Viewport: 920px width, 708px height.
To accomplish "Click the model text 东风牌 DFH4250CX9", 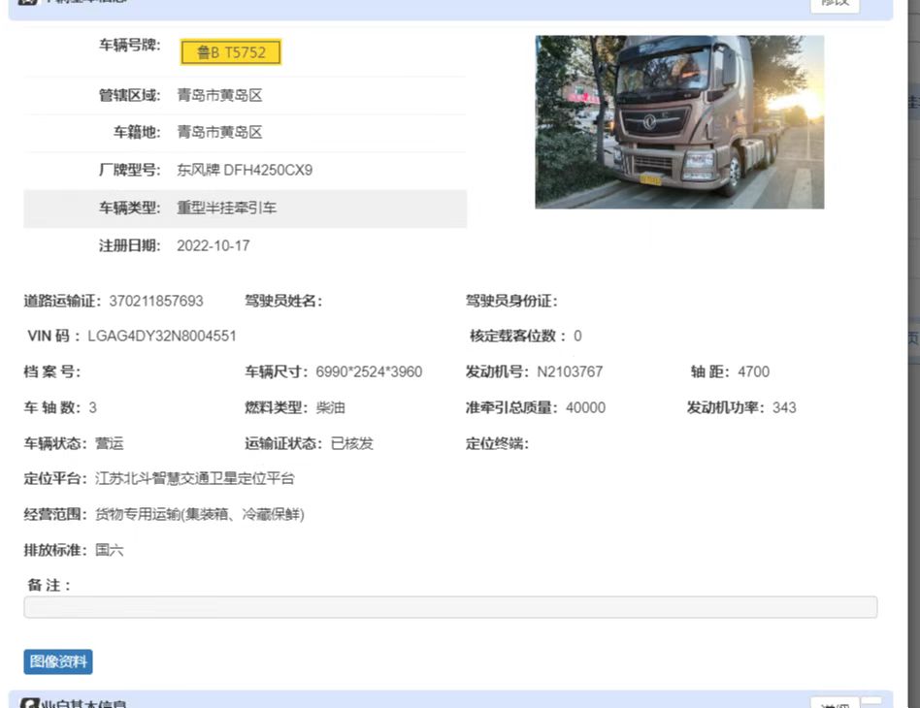I will [x=245, y=170].
